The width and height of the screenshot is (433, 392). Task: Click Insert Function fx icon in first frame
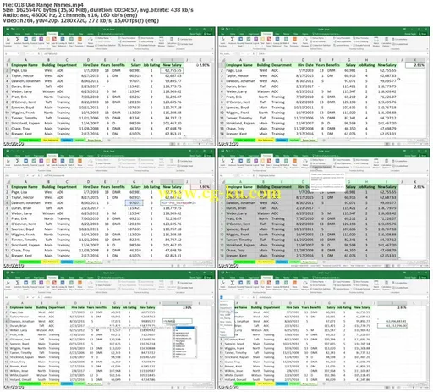8,41
